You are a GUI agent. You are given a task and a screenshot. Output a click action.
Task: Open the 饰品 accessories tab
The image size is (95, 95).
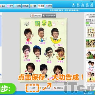pos(3,6)
